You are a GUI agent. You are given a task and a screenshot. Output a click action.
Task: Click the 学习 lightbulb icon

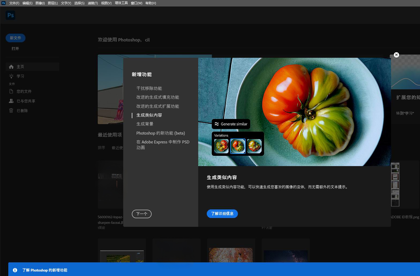pyautogui.click(x=11, y=76)
